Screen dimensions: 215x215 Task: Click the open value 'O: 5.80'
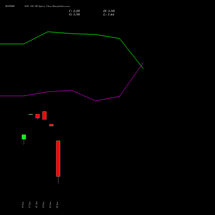(x=74, y=15)
